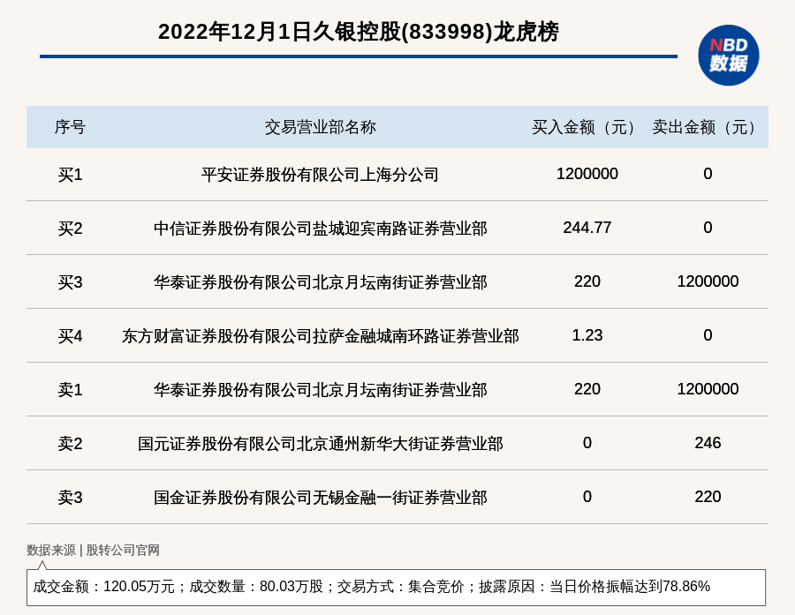Select 国元证券北京通州新华大街证券营业部 name cell
Viewport: 795px width, 615px height.
click(x=320, y=443)
